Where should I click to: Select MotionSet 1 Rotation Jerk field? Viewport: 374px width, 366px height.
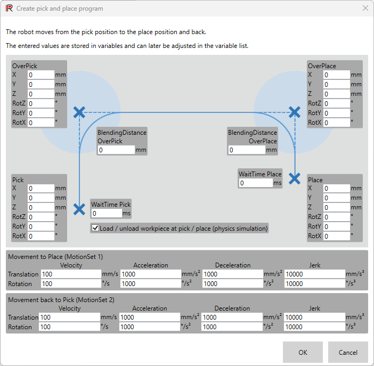[314, 284]
